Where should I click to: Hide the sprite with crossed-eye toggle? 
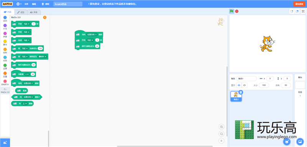tap(244, 85)
